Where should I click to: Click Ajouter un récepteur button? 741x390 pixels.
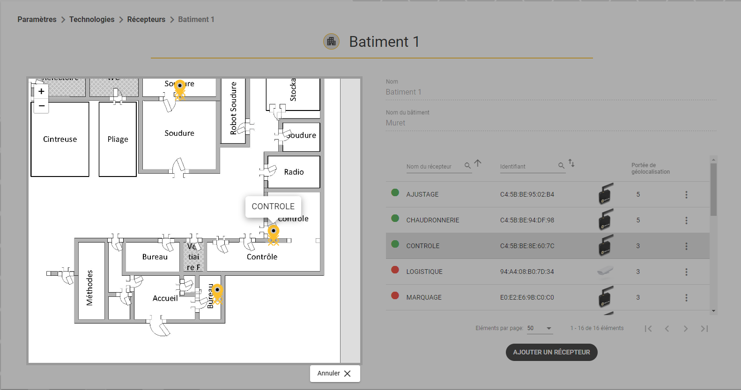[551, 353]
